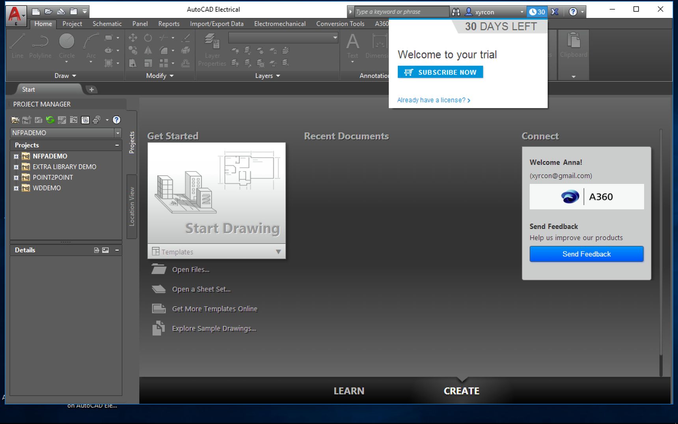Click New Project icon in Project Manager
Image resolution: width=678 pixels, height=424 pixels.
pyautogui.click(x=26, y=120)
